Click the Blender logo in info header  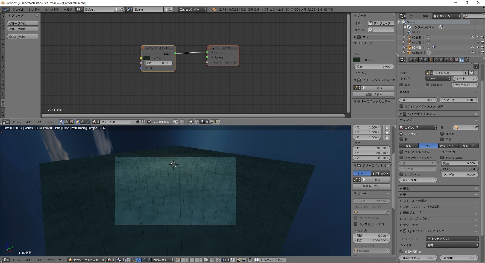coord(214,9)
